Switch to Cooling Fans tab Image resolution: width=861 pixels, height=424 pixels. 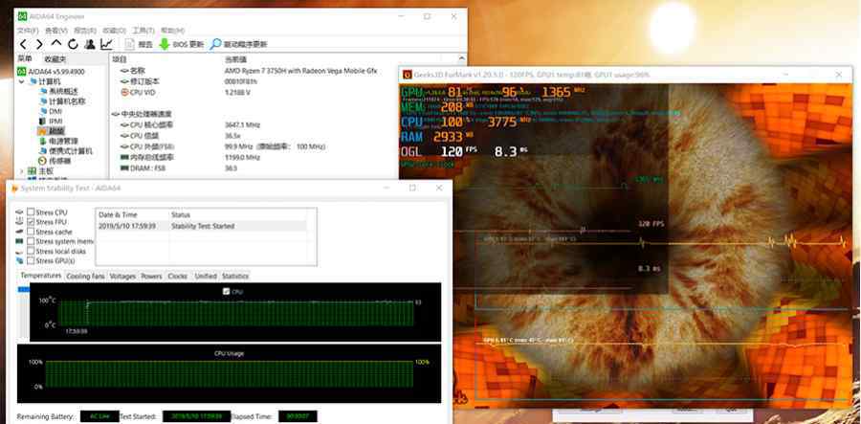(85, 277)
